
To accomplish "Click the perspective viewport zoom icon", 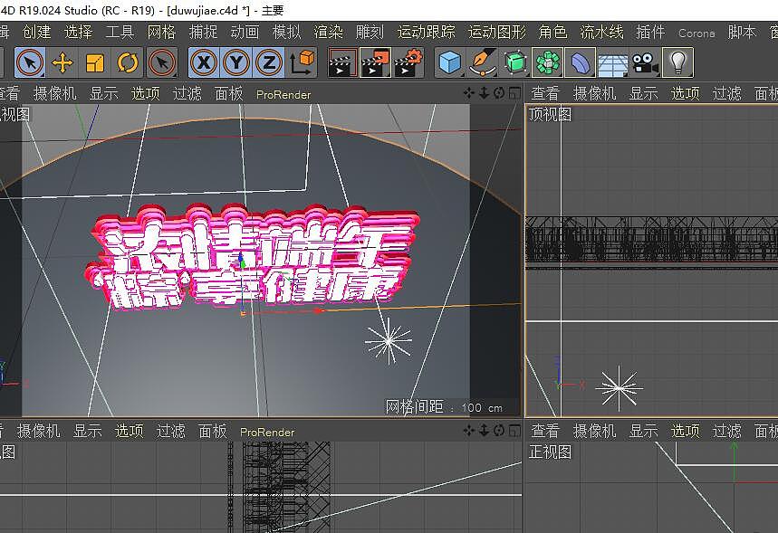I will coord(484,92).
